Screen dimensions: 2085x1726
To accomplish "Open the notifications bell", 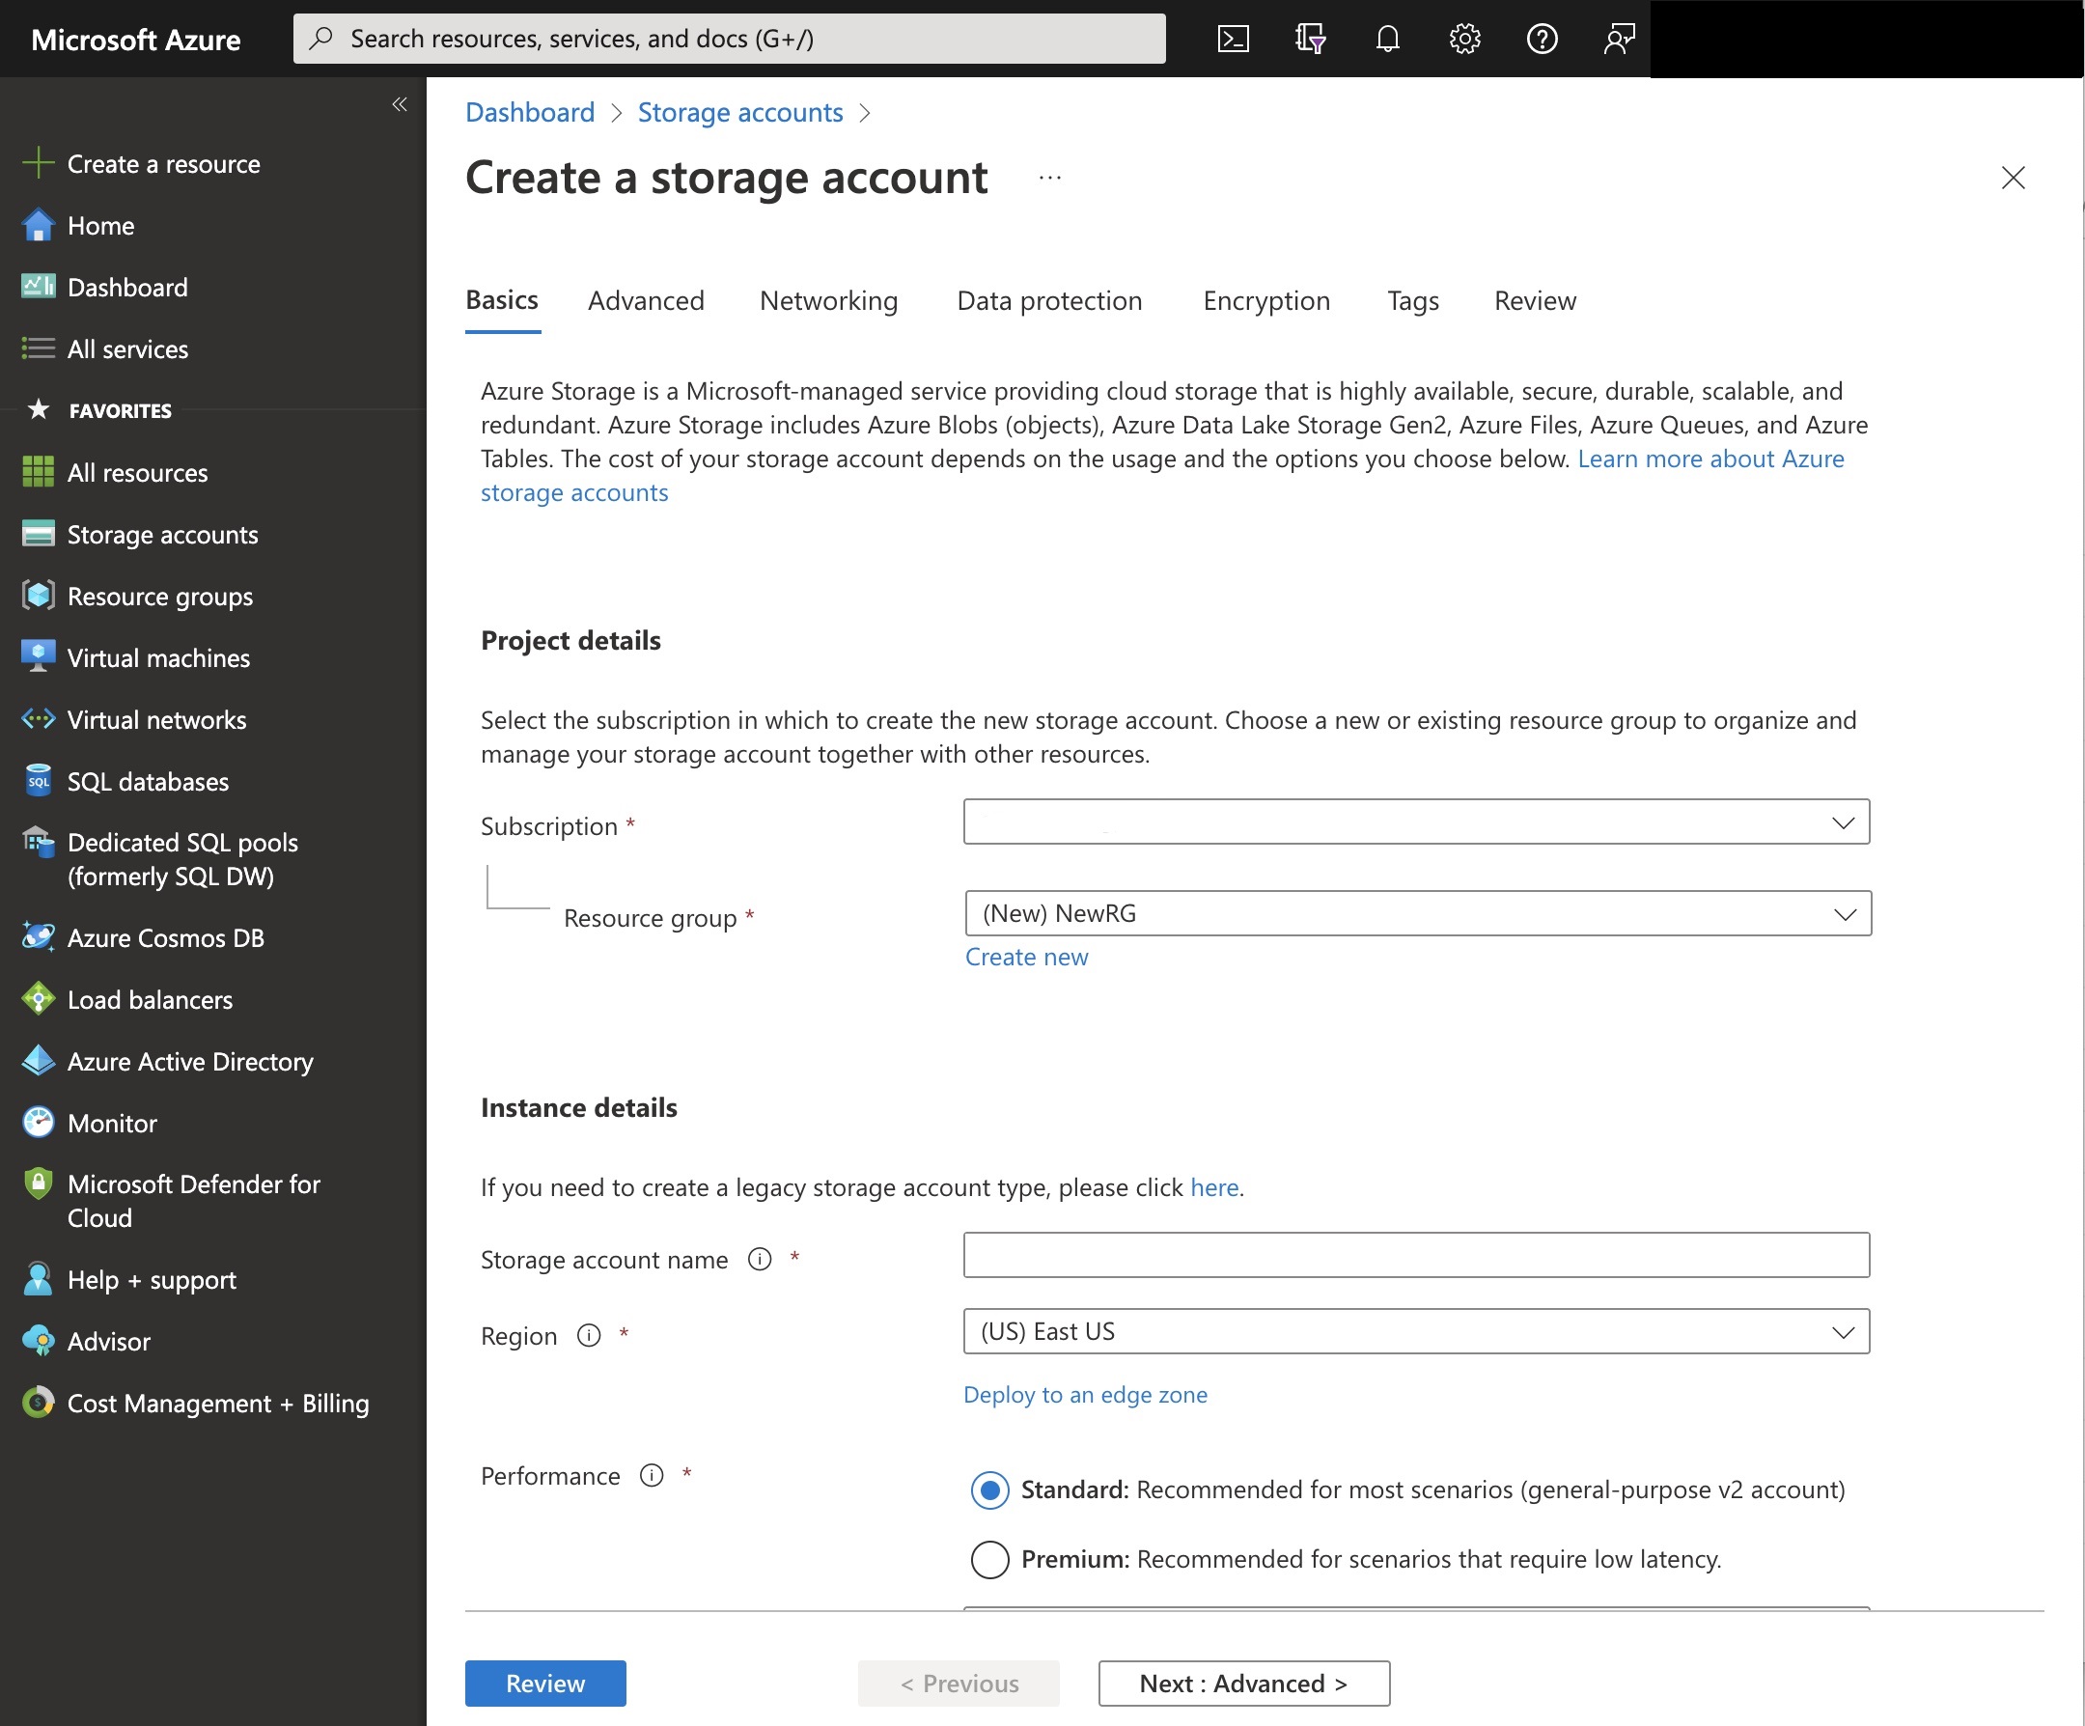I will 1387,39.
